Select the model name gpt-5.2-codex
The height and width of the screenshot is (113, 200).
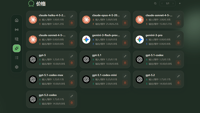pyautogui.click(x=48, y=95)
